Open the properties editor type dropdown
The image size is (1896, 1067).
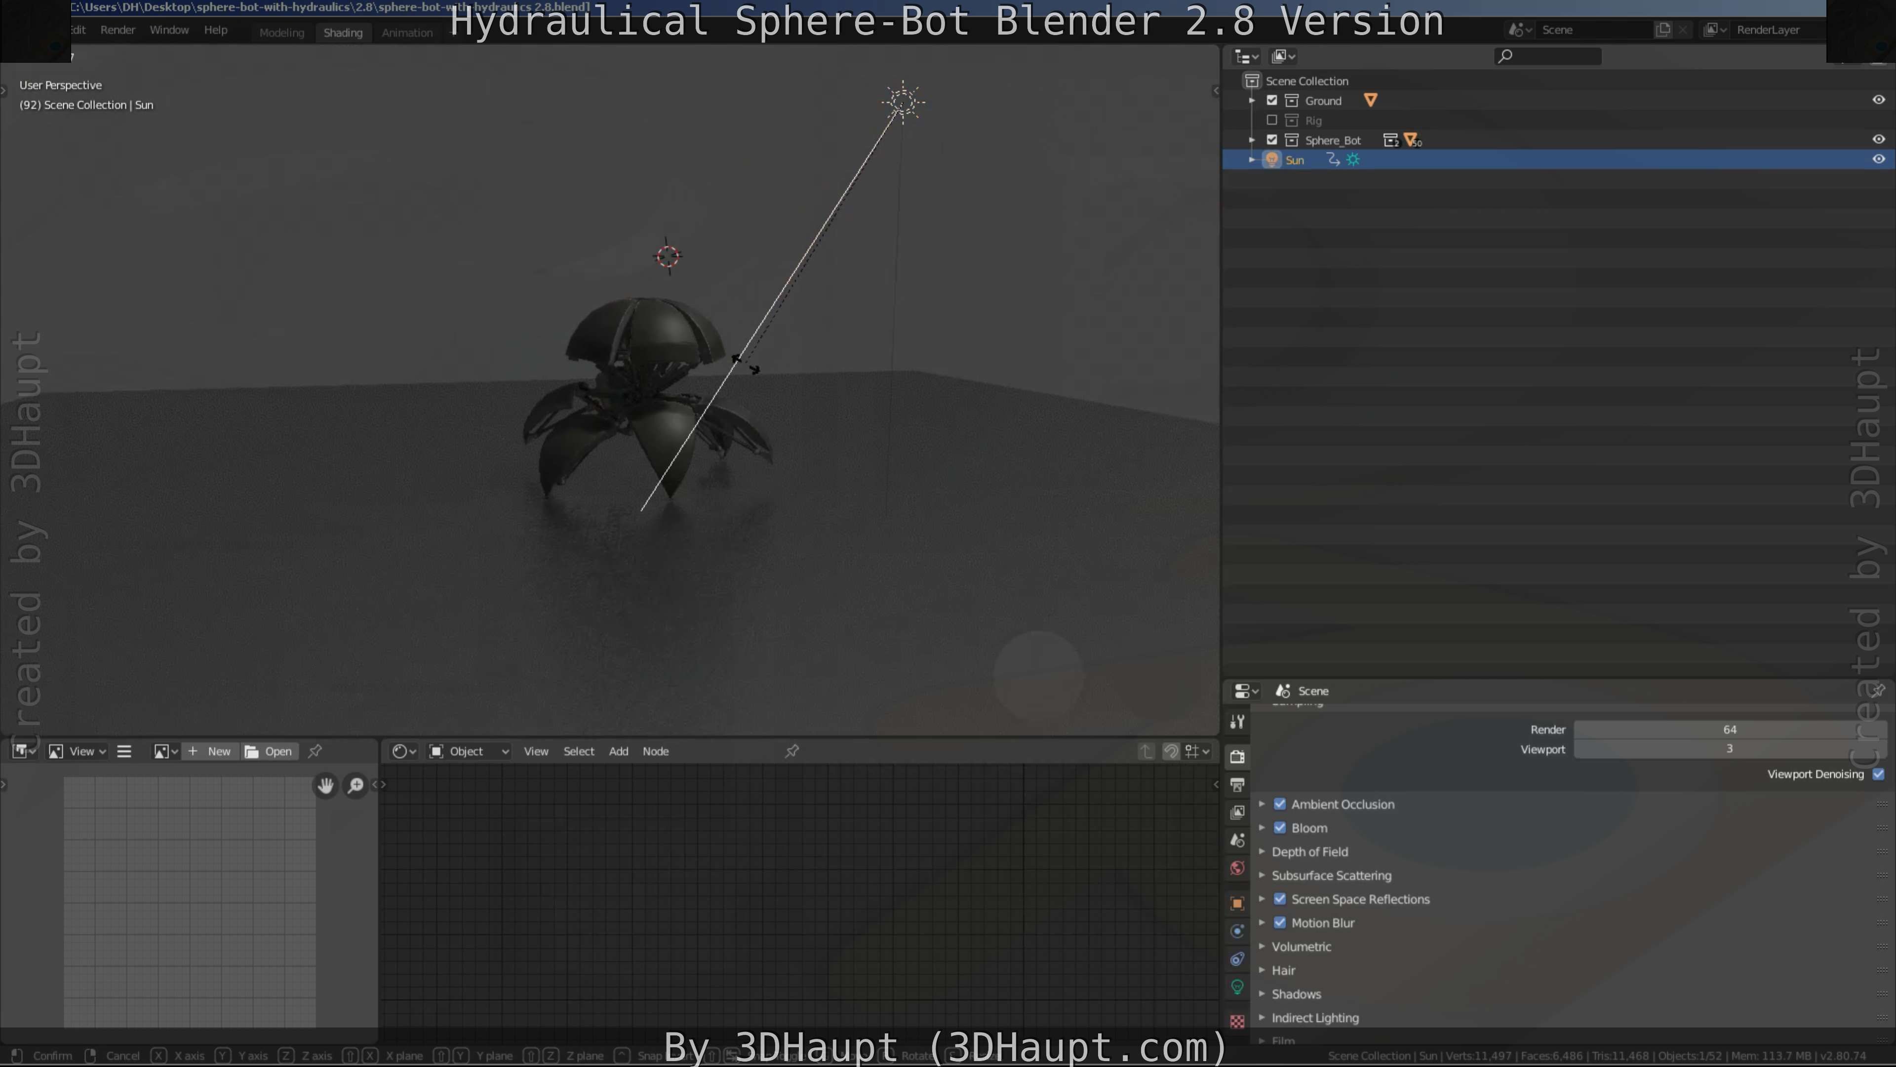tap(1245, 691)
